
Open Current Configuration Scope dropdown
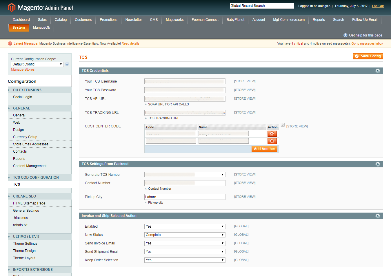37,64
